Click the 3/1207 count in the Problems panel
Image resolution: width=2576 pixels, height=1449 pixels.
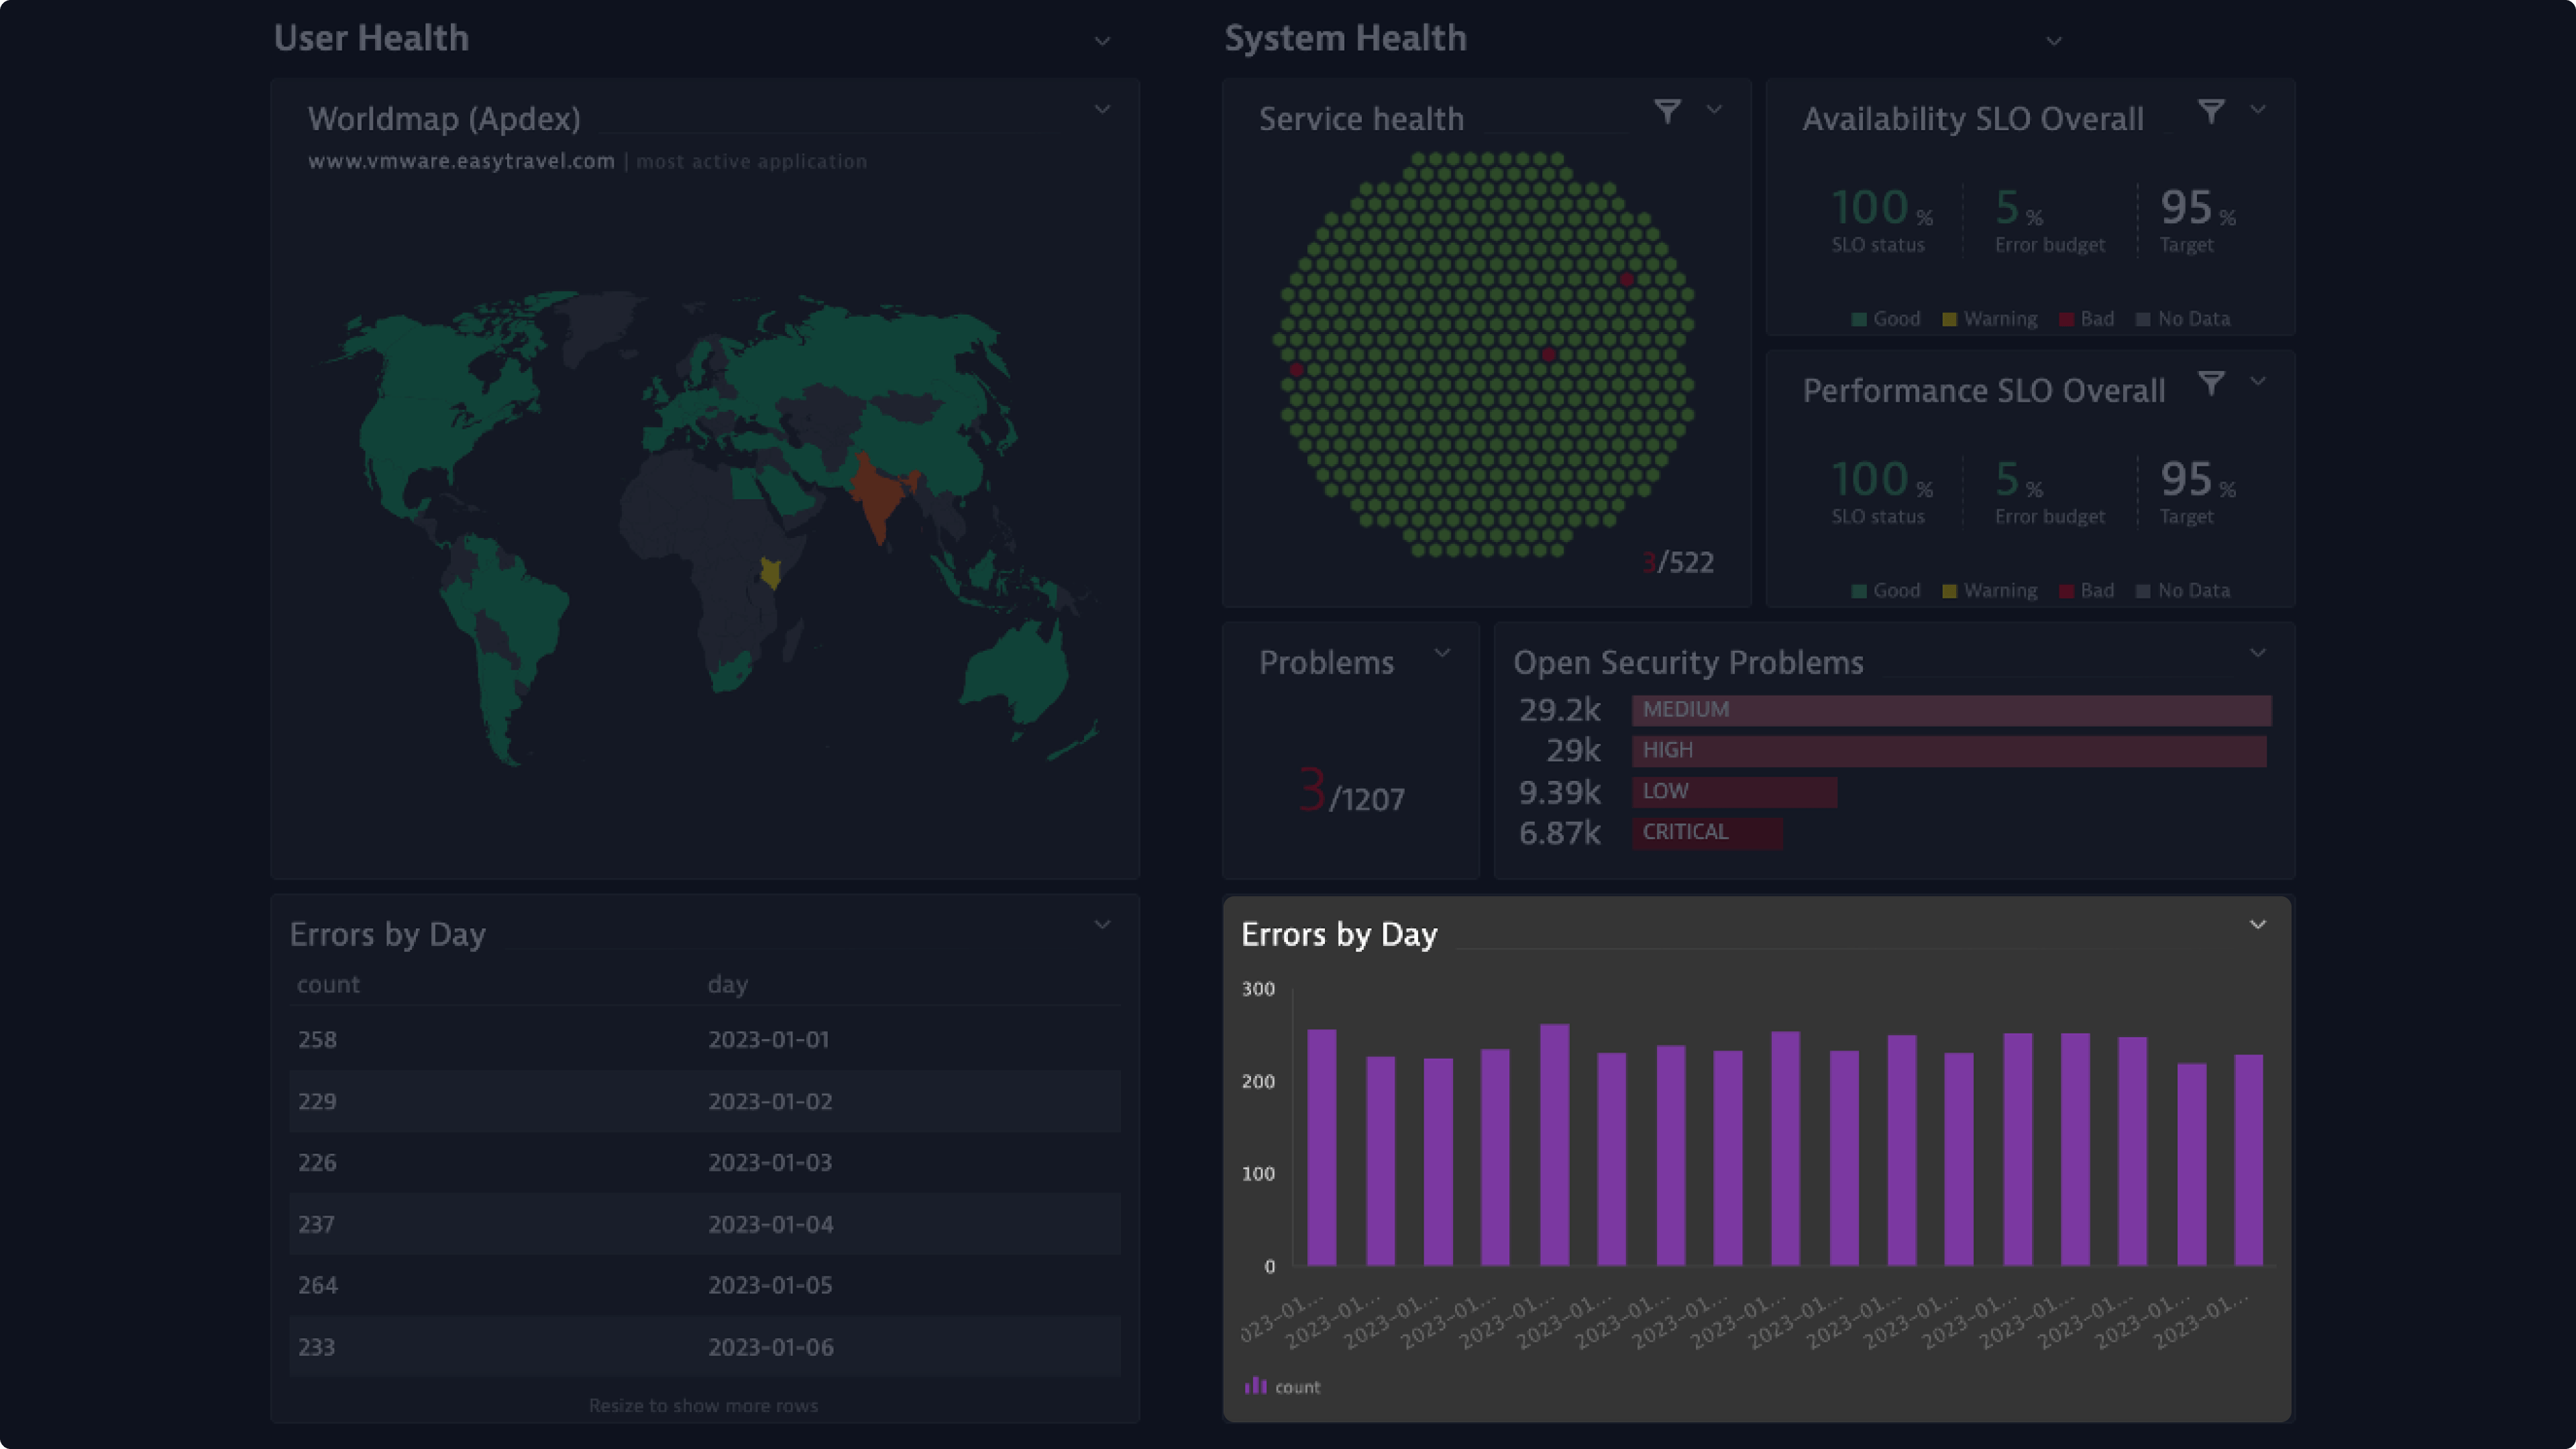click(1349, 797)
